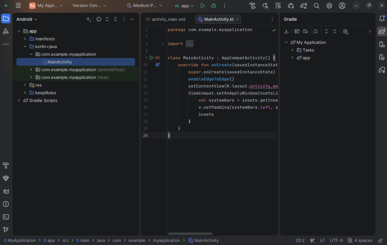The width and height of the screenshot is (387, 245).
Task: Select MainActivity in project tree
Action: click(76, 62)
